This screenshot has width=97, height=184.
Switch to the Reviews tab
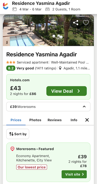point(54,120)
